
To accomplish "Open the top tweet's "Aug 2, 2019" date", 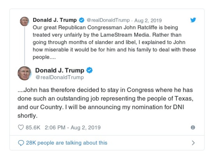I will pos(148,21).
